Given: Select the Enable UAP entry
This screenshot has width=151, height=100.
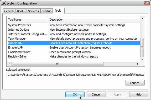Looking at the screenshot, I should click(x=74, y=47).
